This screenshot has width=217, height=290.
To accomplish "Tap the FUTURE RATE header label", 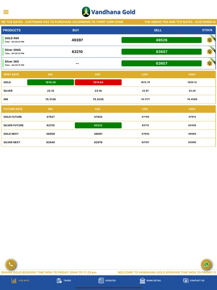I will tap(13, 109).
